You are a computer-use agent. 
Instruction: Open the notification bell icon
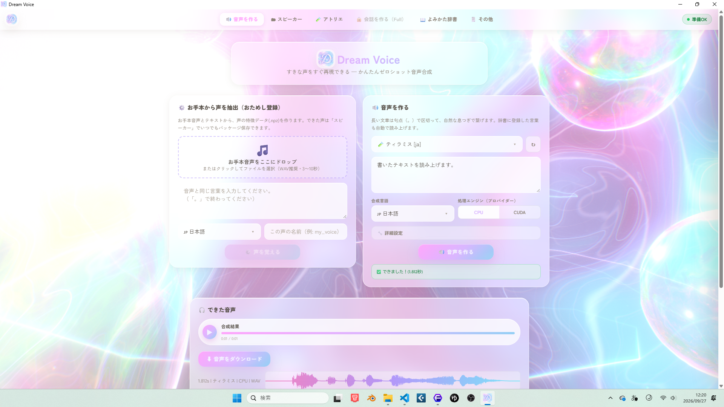(x=714, y=398)
